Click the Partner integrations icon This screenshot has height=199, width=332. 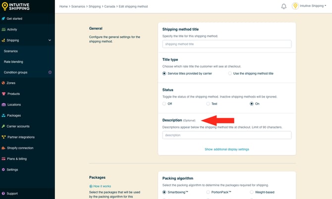click(3, 137)
